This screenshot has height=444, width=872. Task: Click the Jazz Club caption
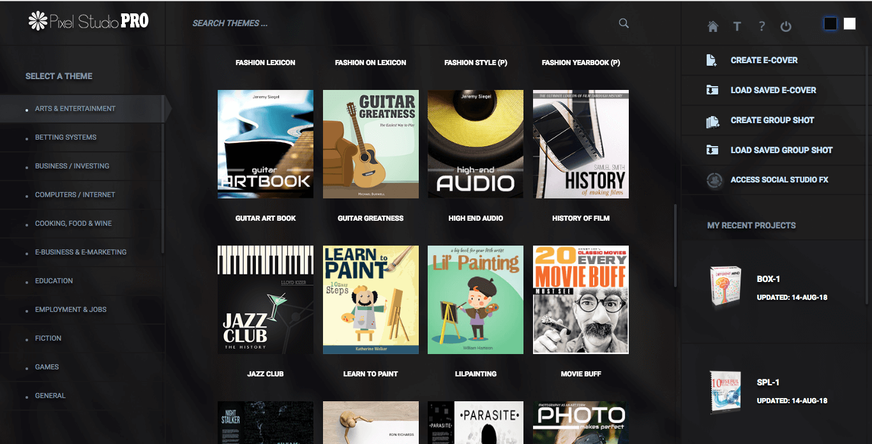[266, 374]
